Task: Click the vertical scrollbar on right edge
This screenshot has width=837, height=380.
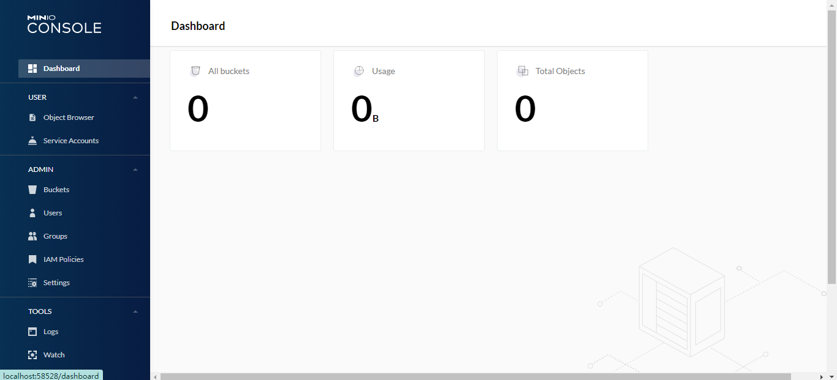Action: tap(831, 147)
